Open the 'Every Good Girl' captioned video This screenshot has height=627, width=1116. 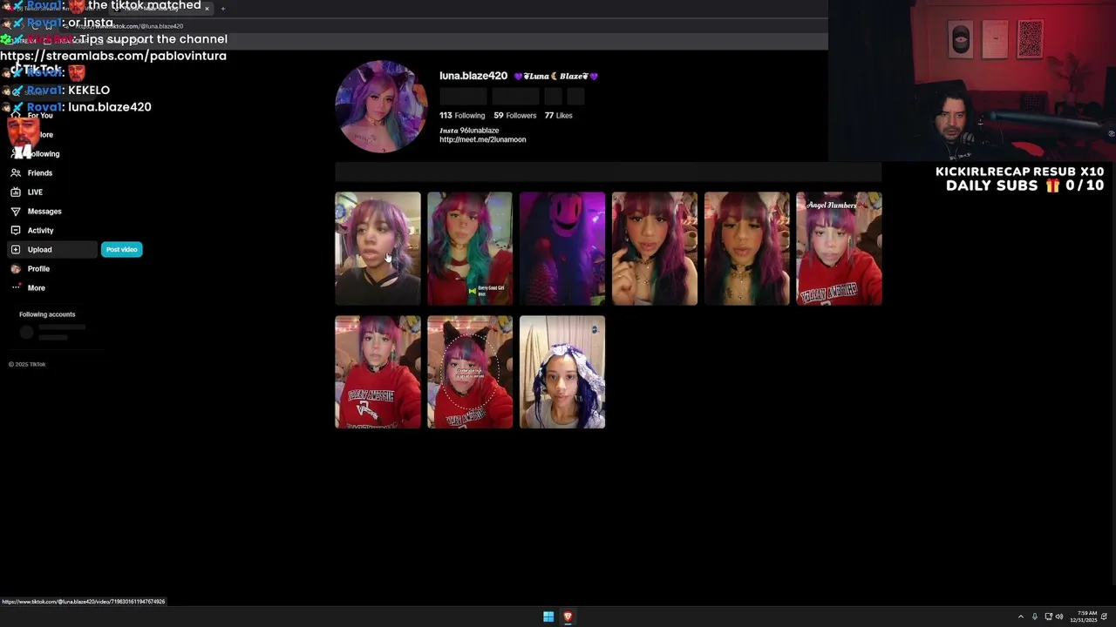coord(470,249)
